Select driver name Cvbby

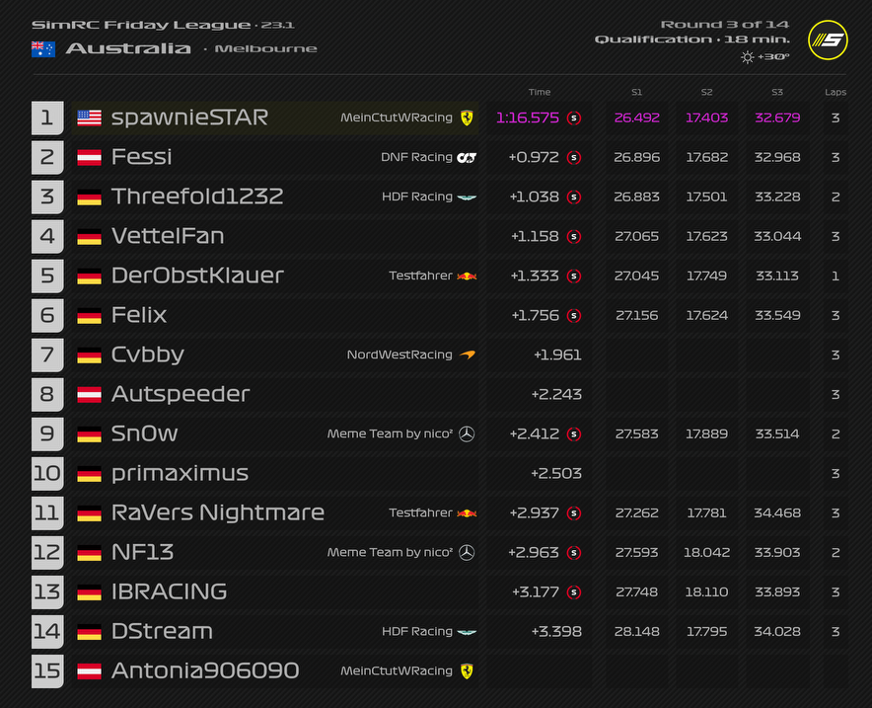click(x=148, y=354)
